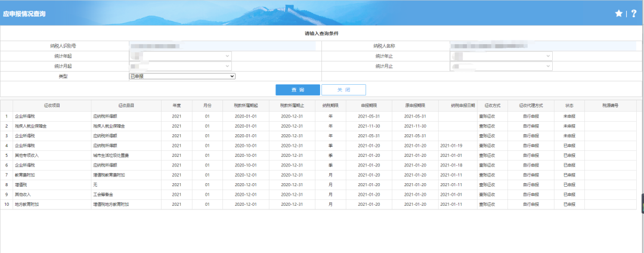Click row number 4 cell

[x=7, y=146]
